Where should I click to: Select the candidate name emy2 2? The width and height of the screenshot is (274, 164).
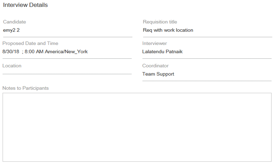[x=11, y=30]
